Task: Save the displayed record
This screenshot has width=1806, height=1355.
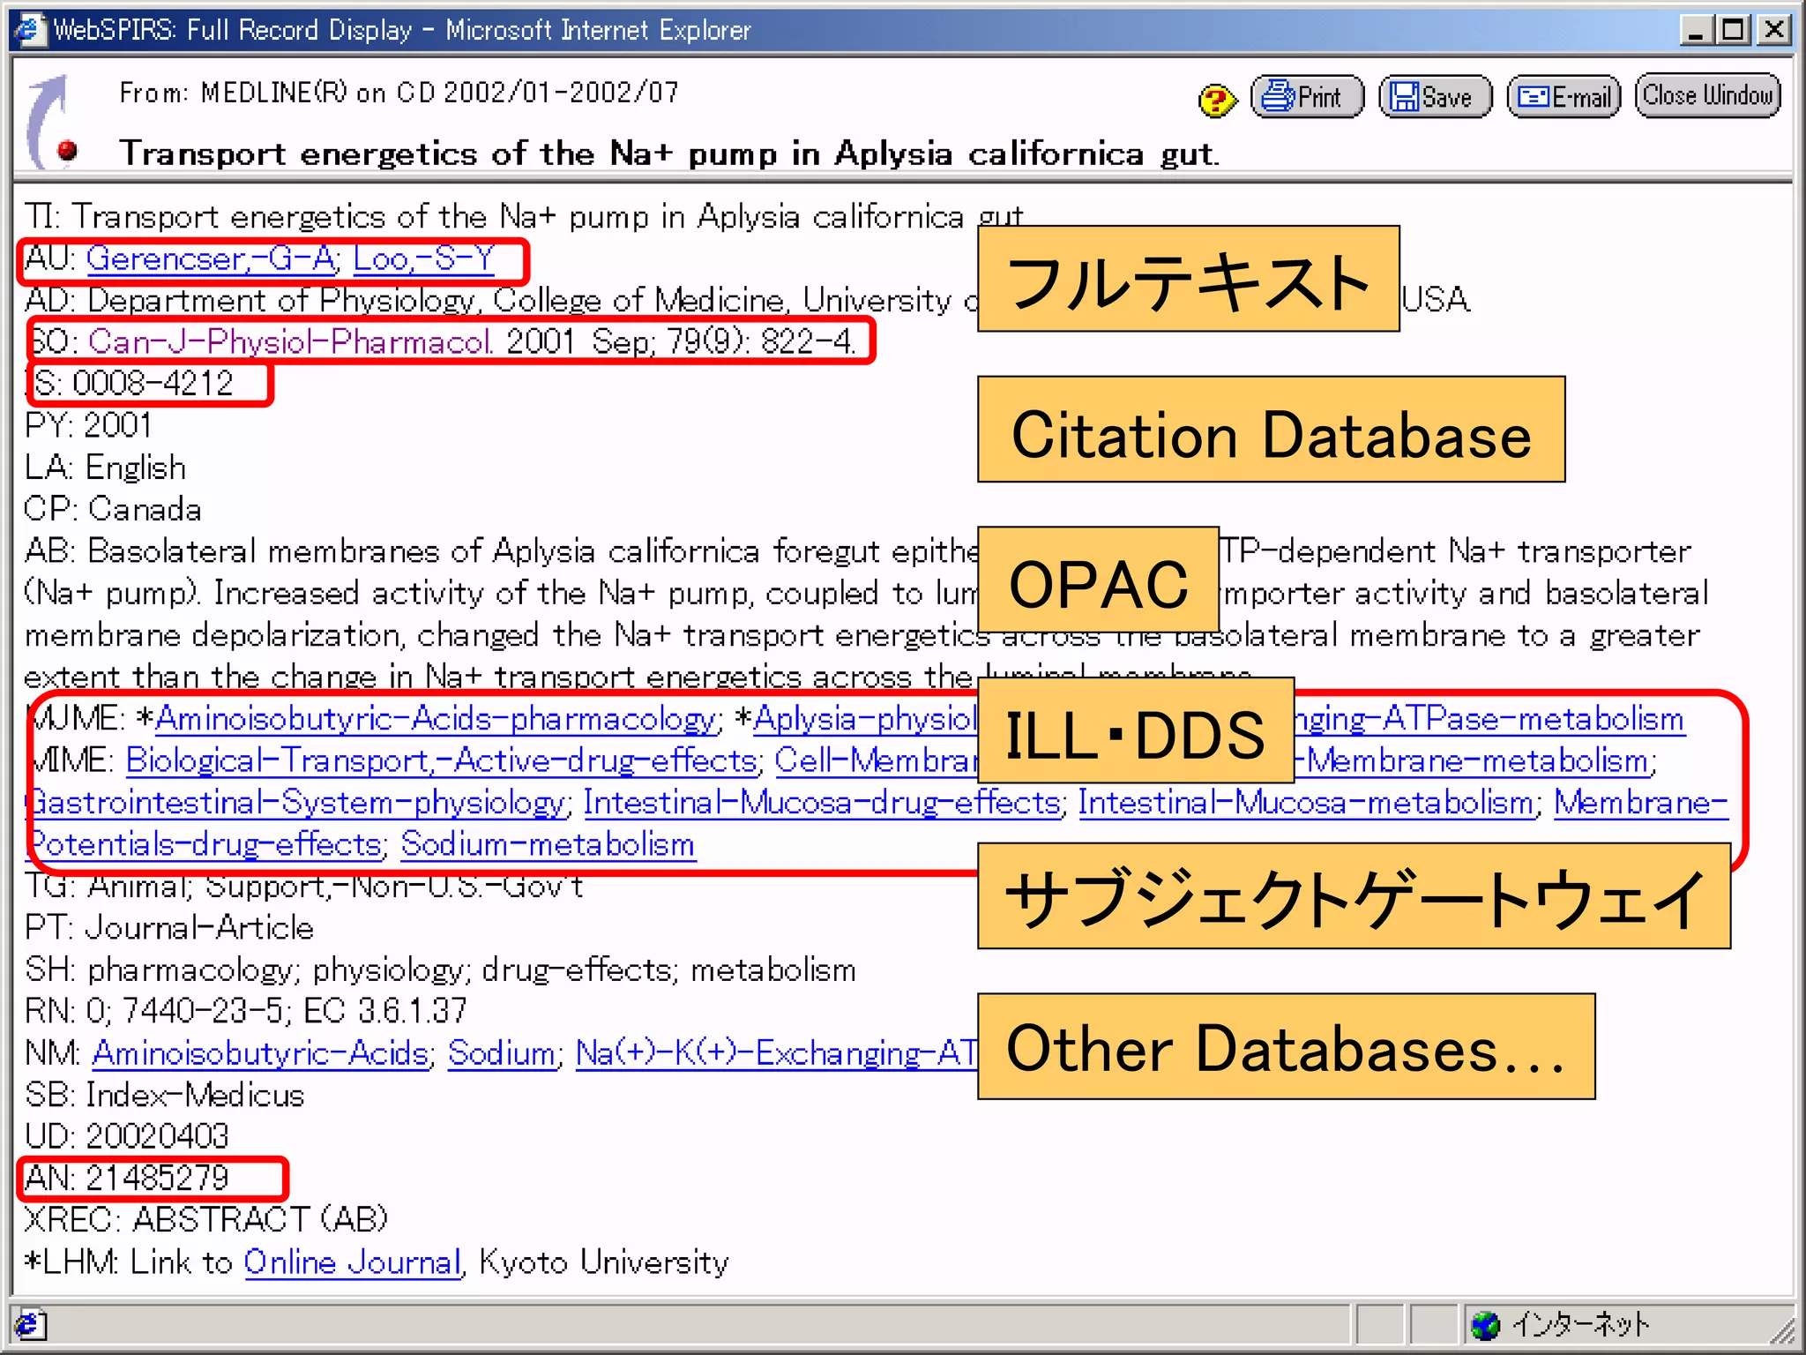Action: 1435,97
